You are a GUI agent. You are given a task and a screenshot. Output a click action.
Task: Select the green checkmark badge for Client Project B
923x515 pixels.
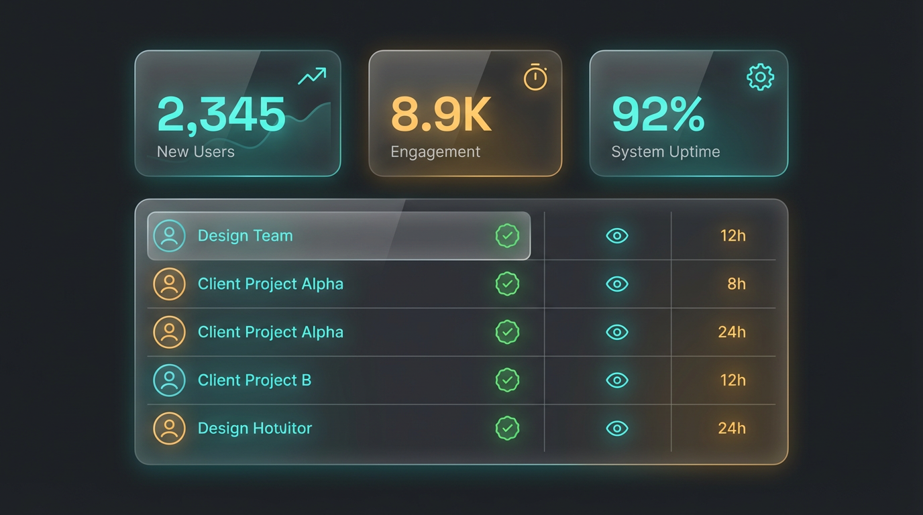click(508, 380)
